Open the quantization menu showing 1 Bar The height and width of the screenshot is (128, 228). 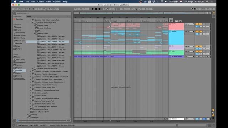pos(56,9)
